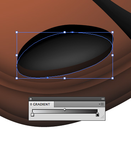Click top-right bounding box handle
This screenshot has width=131, height=148.
point(113,32)
